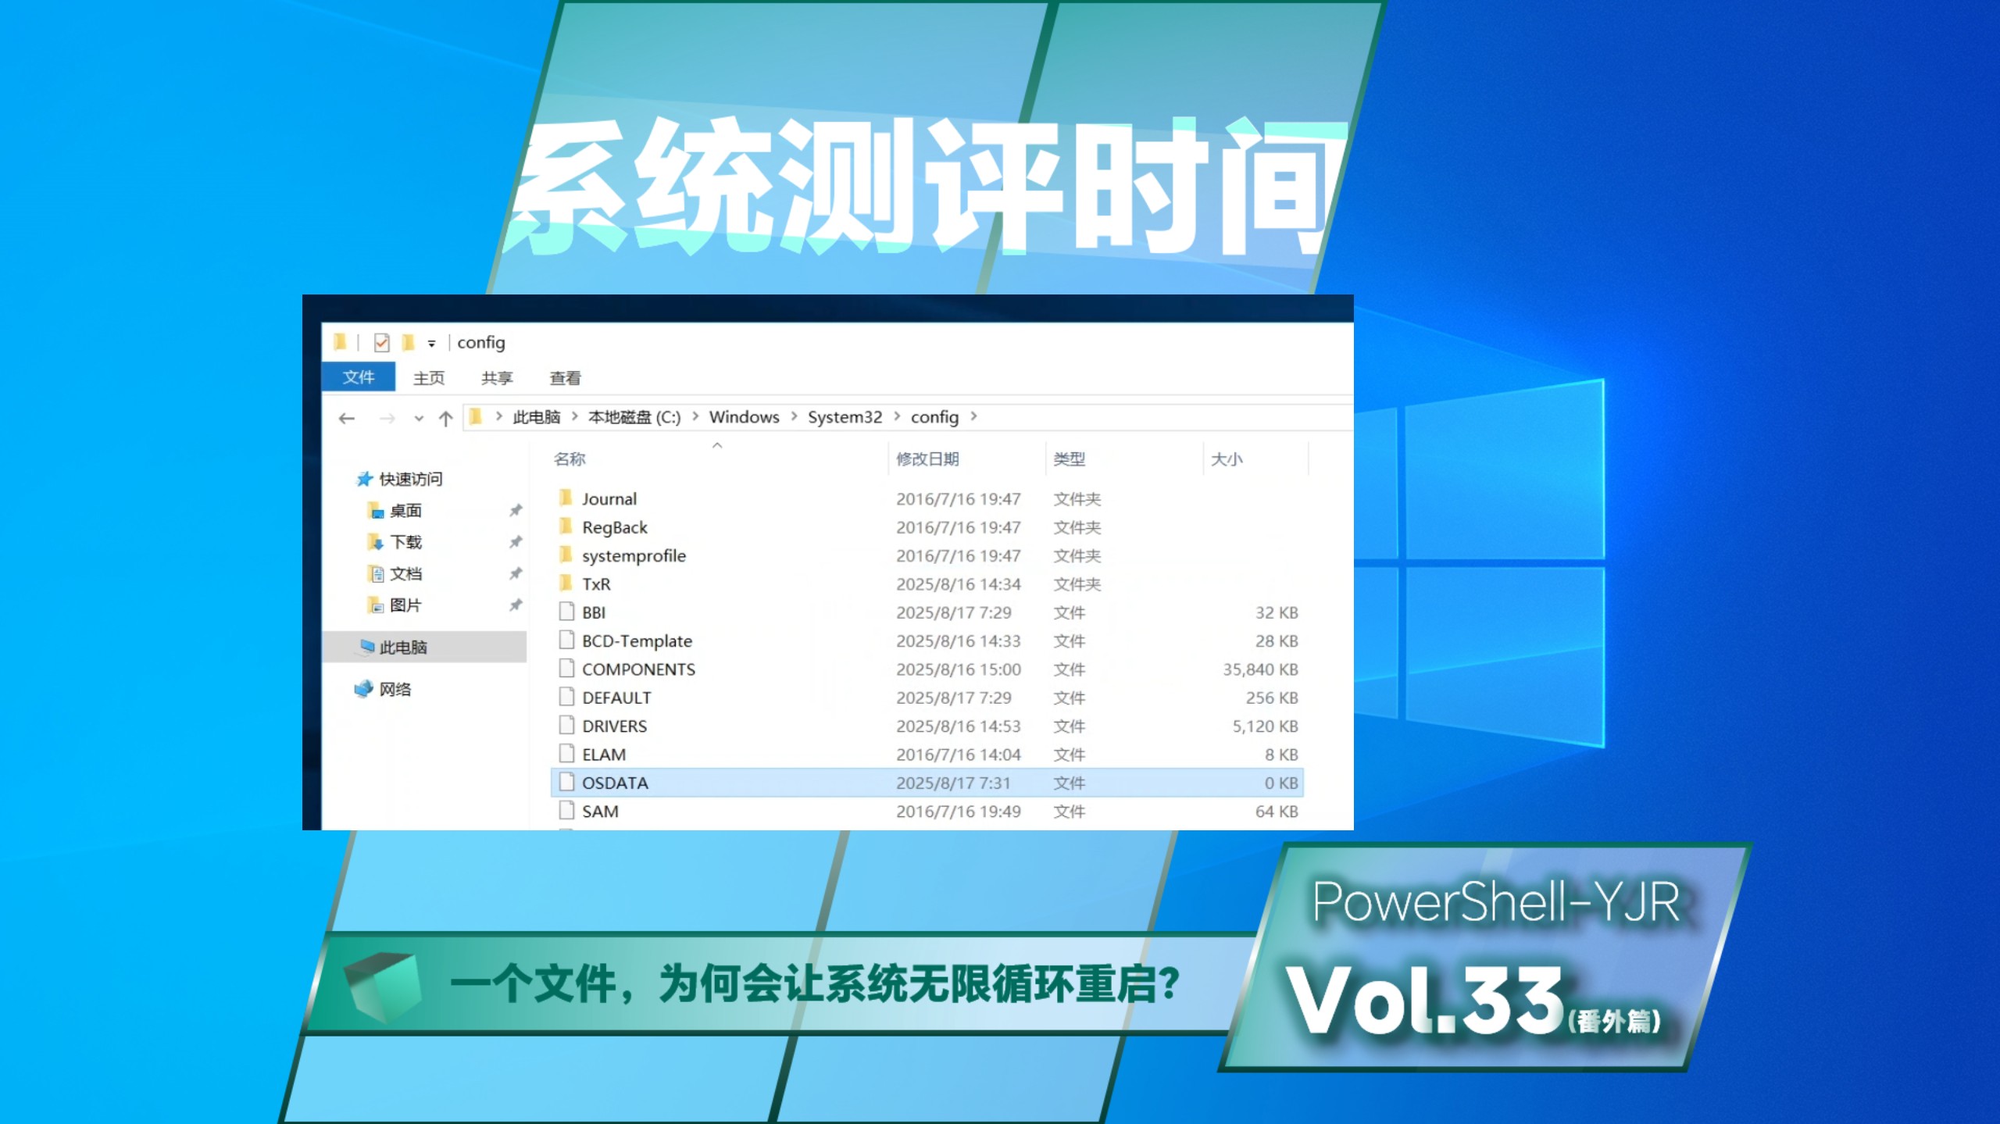
Task: Click the pin icon next to 图片
Action: [x=516, y=605]
